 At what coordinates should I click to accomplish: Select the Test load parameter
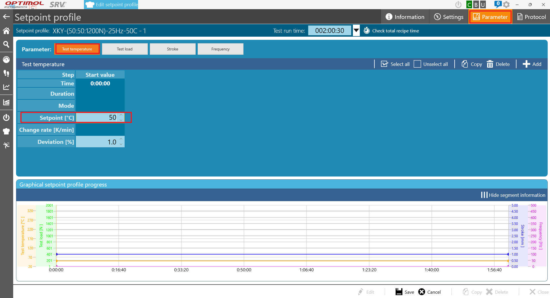[x=125, y=49]
